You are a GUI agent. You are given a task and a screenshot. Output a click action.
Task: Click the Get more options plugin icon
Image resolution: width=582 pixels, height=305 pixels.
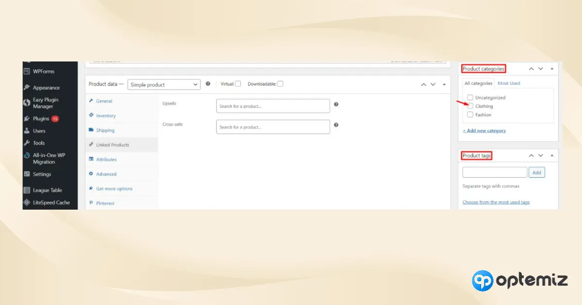(91, 188)
